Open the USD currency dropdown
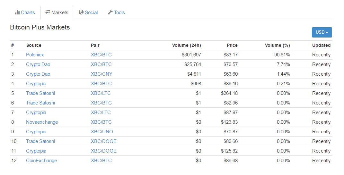 coord(322,32)
